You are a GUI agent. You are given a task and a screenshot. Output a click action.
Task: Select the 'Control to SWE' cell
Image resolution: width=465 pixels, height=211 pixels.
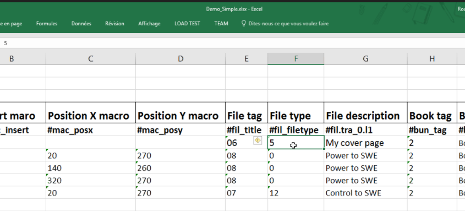365,193
